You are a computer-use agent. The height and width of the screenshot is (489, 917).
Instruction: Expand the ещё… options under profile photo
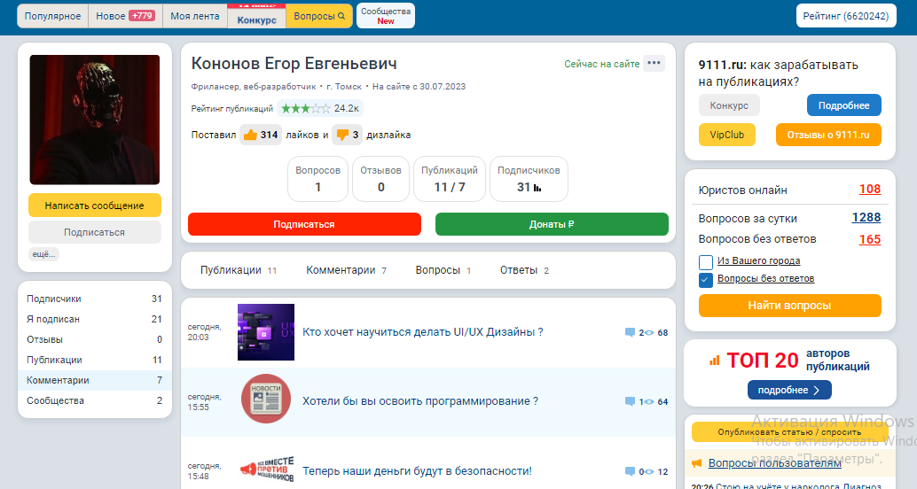pos(43,254)
